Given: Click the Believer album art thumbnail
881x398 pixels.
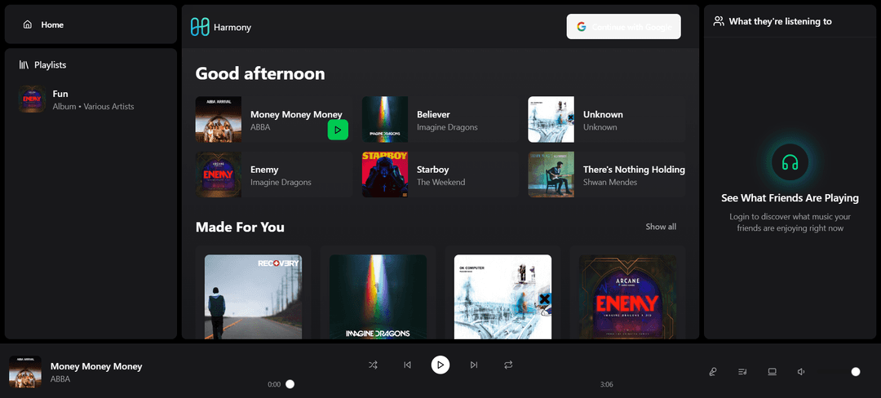Looking at the screenshot, I should coord(385,120).
